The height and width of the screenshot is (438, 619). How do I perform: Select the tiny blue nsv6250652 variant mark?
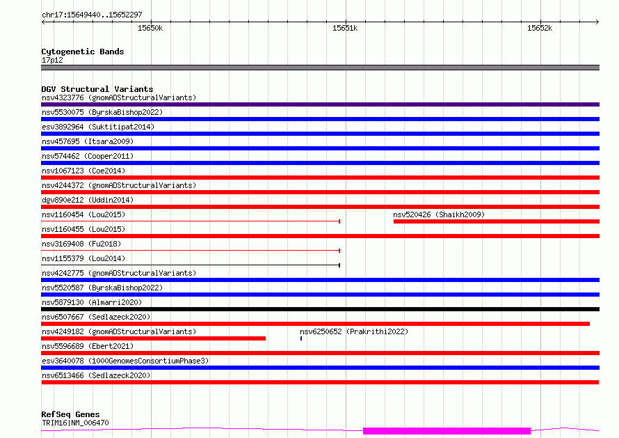(x=301, y=338)
